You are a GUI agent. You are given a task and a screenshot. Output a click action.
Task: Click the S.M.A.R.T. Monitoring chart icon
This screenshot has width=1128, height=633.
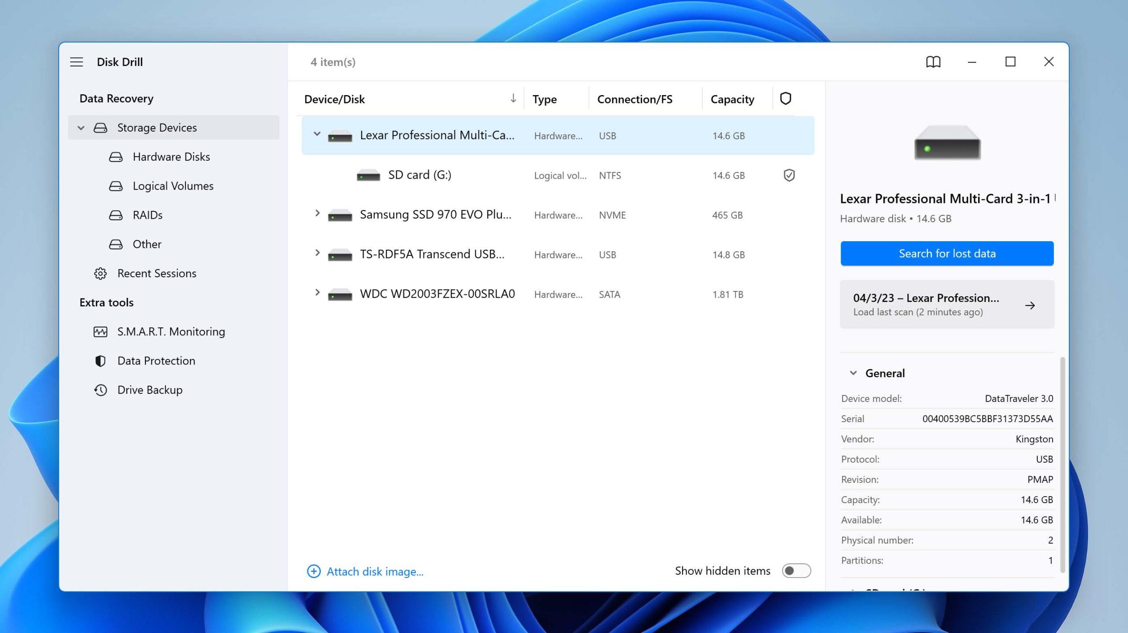(x=100, y=332)
